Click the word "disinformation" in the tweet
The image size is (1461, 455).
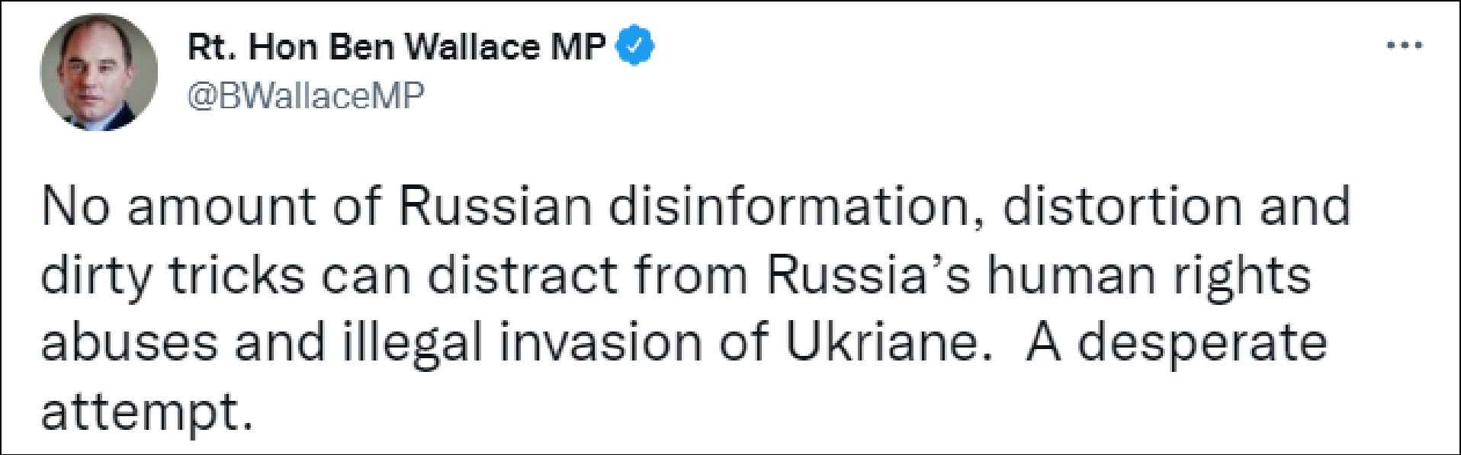click(795, 207)
